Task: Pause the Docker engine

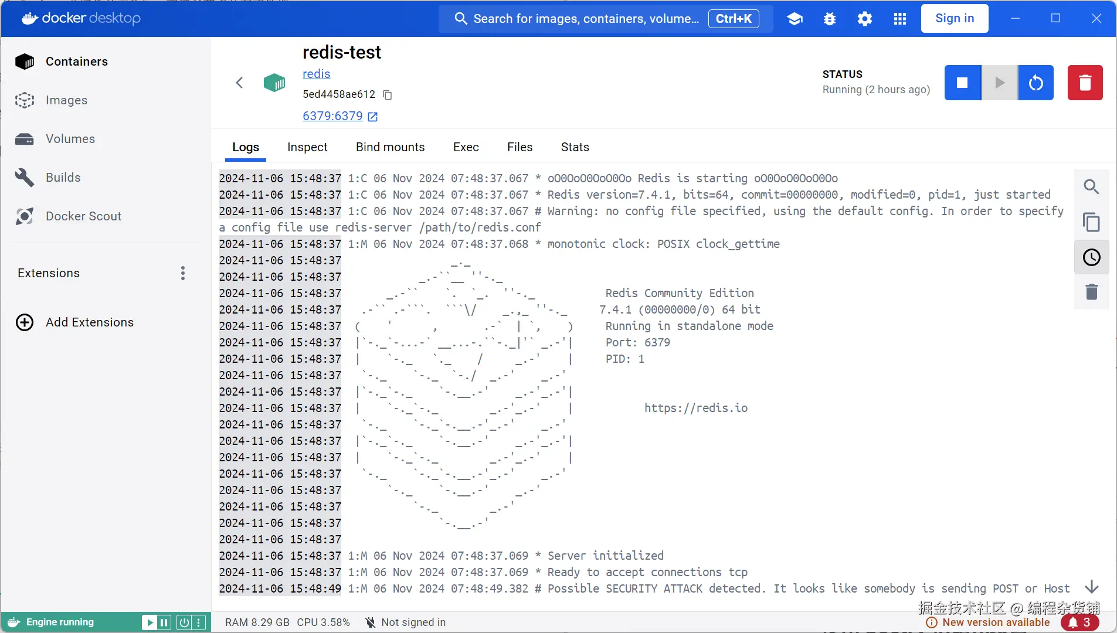Action: pos(164,622)
